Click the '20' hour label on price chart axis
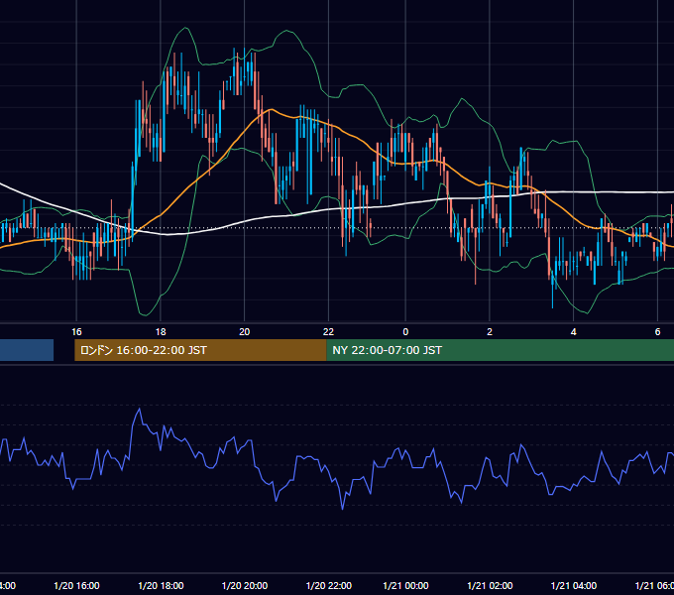The height and width of the screenshot is (595, 674). coord(244,332)
